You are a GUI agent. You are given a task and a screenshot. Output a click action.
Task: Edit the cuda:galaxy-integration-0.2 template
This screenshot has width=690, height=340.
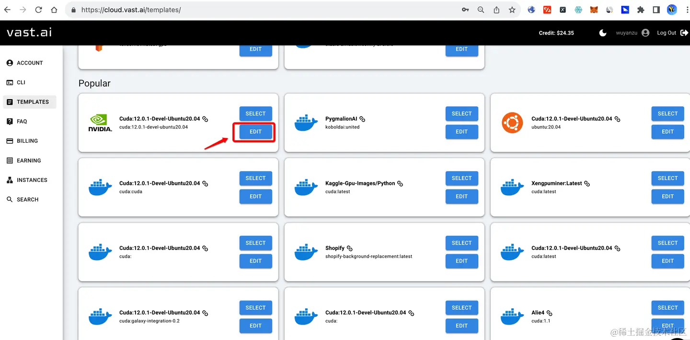coord(255,326)
